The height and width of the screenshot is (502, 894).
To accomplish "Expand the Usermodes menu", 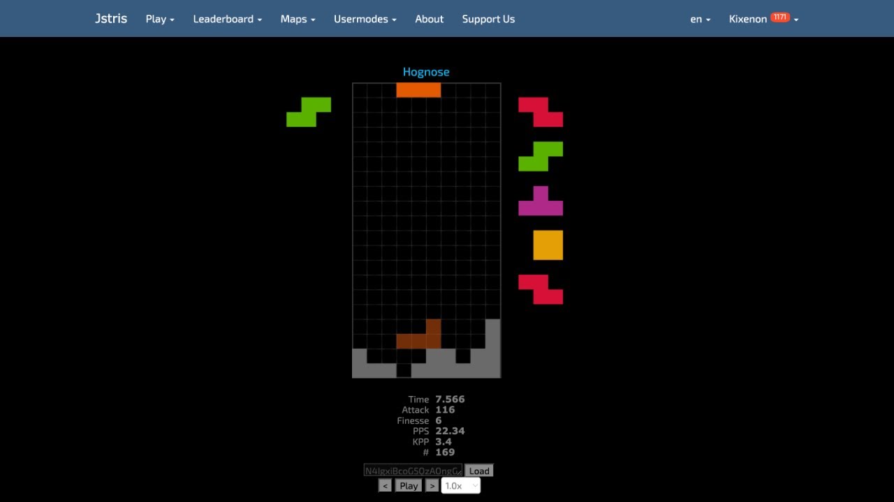I will pos(365,19).
